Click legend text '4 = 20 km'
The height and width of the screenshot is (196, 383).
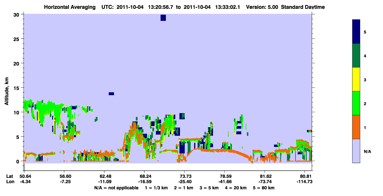[x=235, y=188]
